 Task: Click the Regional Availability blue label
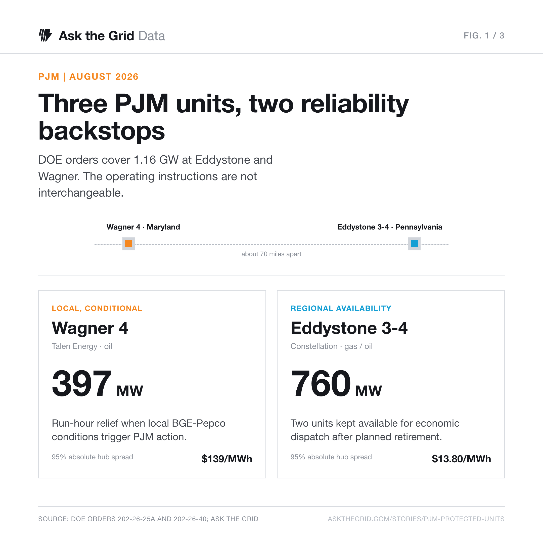tap(341, 308)
